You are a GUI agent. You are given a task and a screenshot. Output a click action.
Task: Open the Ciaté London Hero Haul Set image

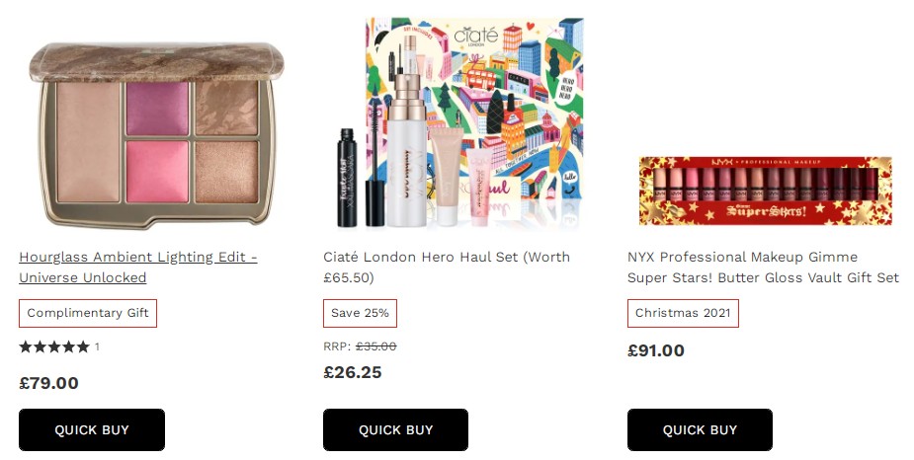click(459, 123)
